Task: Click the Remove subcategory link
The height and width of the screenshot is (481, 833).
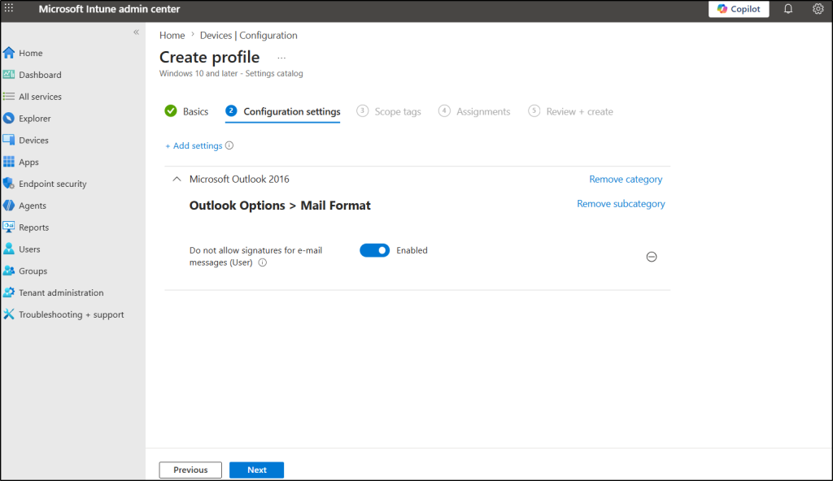Action: pos(621,204)
